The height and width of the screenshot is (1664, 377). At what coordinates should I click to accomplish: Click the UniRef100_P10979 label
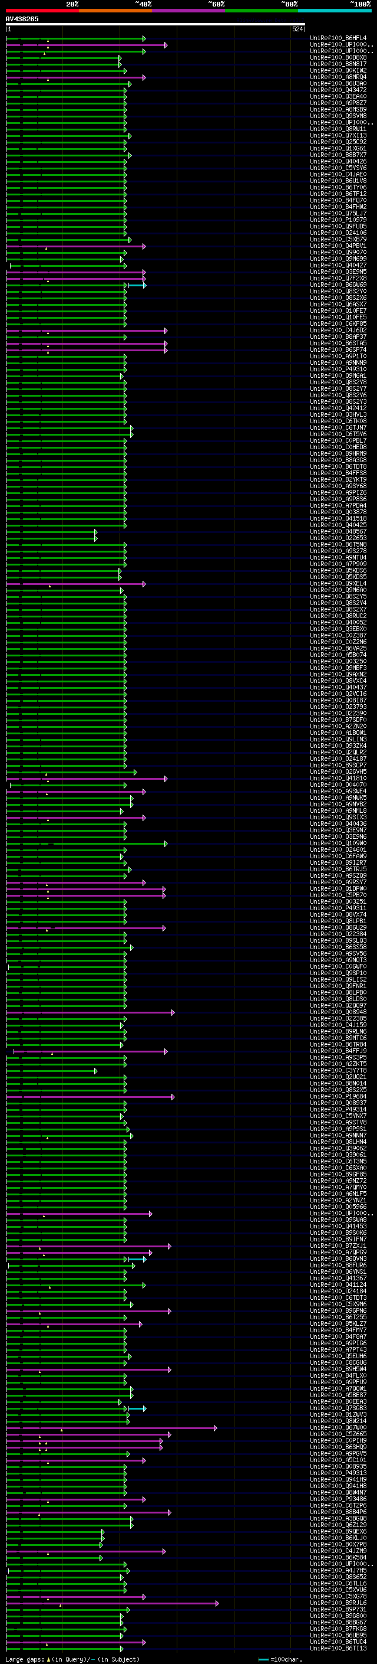[338, 220]
